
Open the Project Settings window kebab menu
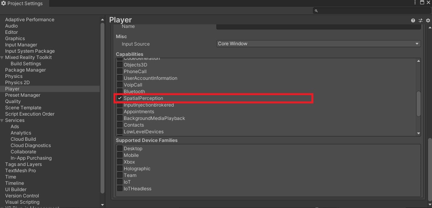point(415,3)
